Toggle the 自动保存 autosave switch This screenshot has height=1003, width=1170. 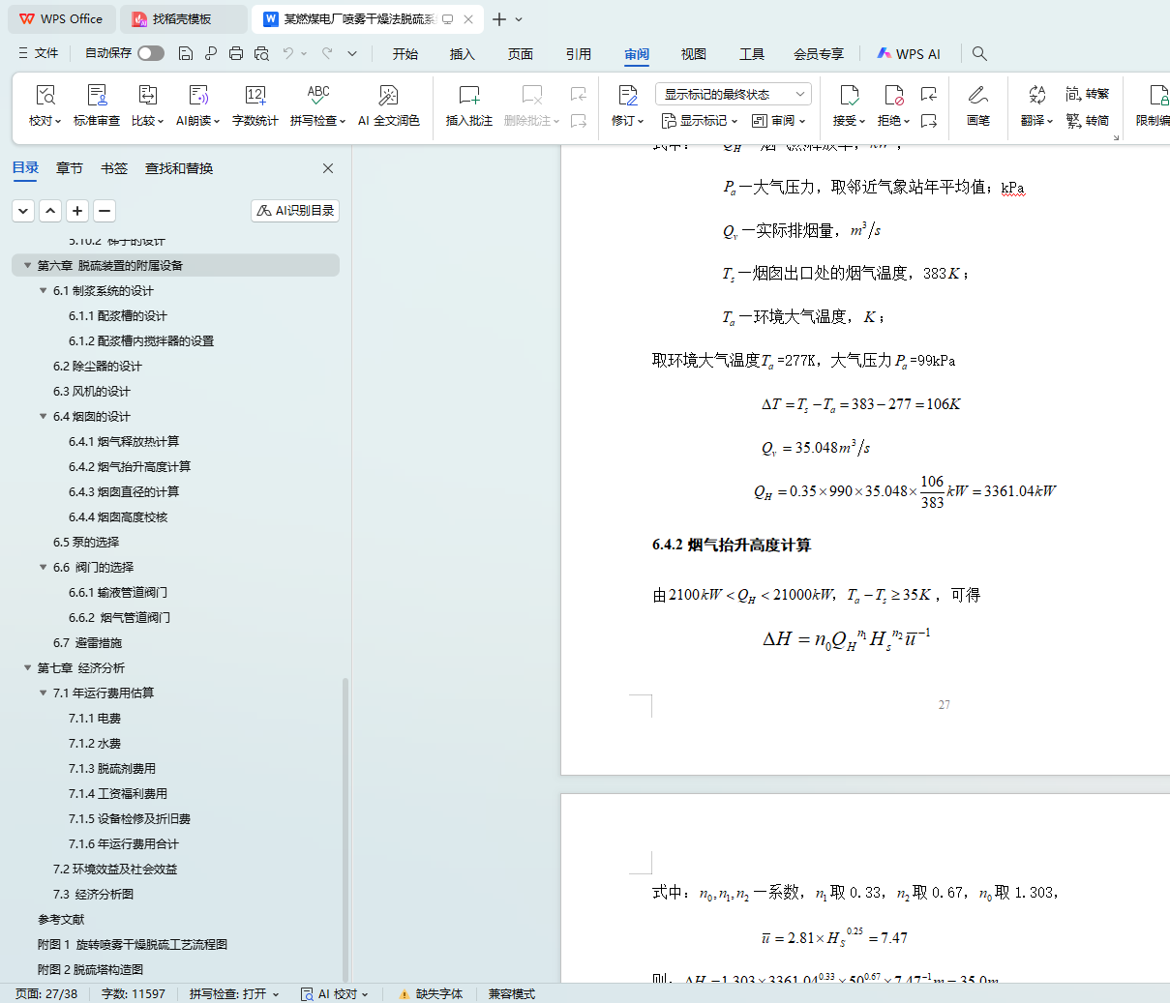150,53
